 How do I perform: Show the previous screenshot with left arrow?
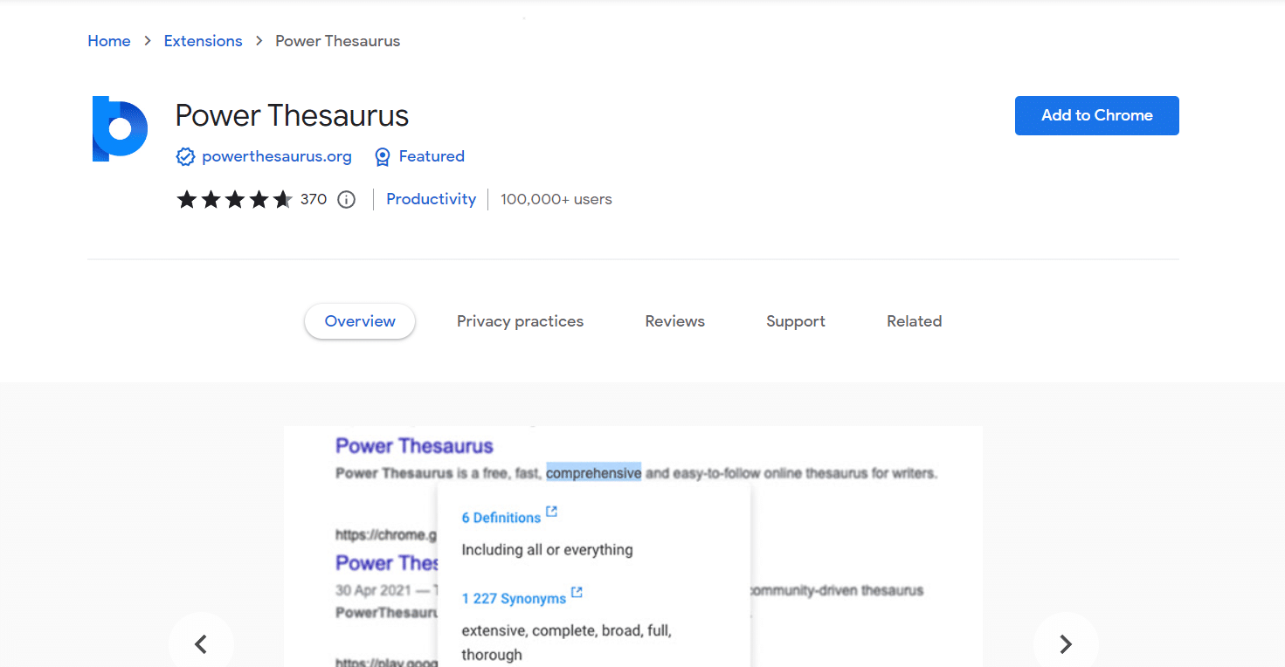(201, 644)
